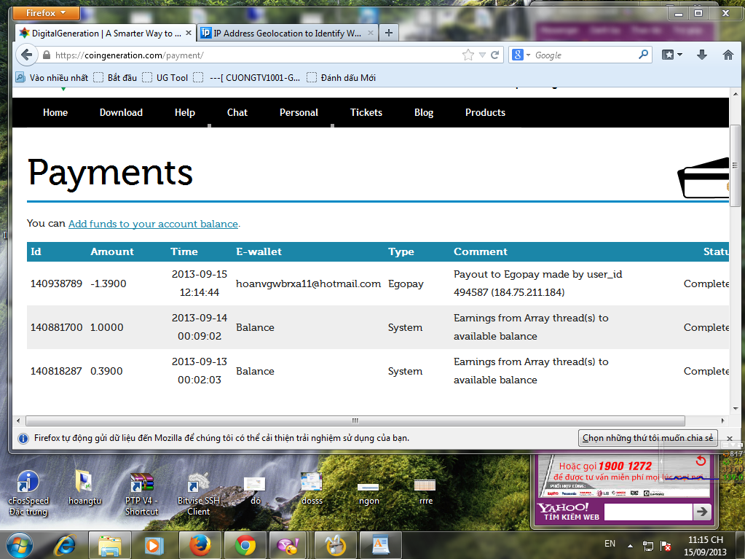
Task: Open Internet Explorer from the taskbar
Action: click(67, 544)
